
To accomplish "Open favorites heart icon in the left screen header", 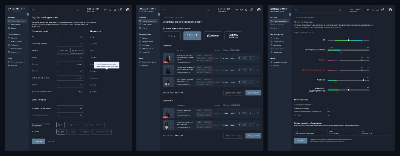I will 110,10.
